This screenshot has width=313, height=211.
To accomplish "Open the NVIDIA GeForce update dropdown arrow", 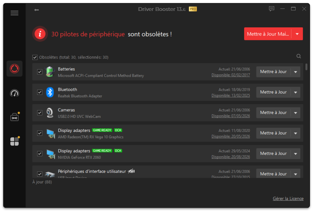I will pos(296,154).
